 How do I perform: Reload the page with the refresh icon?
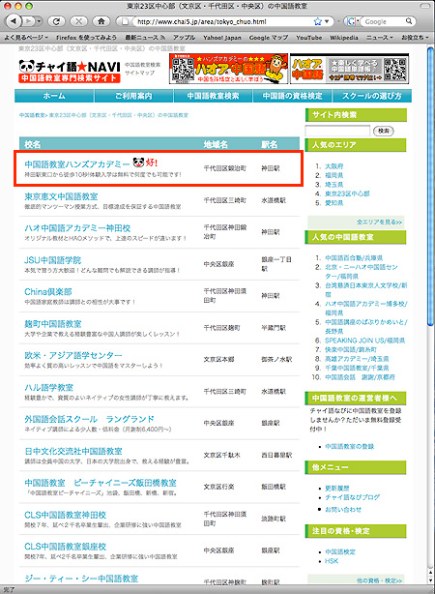click(56, 21)
